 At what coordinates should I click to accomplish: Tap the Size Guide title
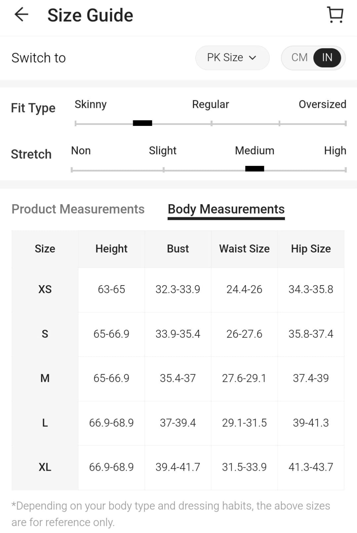pyautogui.click(x=90, y=15)
